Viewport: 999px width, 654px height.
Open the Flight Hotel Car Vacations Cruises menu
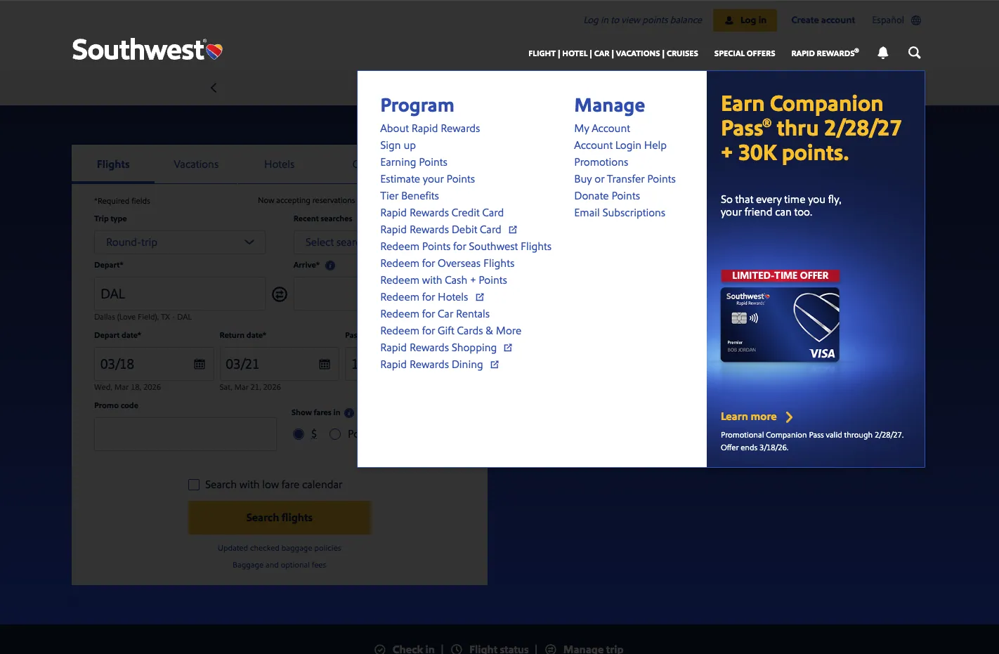pyautogui.click(x=613, y=53)
